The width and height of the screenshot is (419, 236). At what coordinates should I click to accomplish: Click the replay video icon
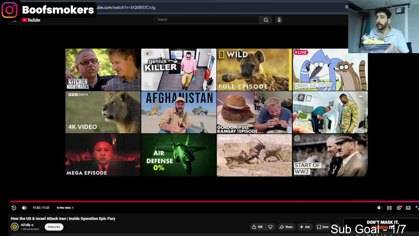pyautogui.click(x=14, y=207)
